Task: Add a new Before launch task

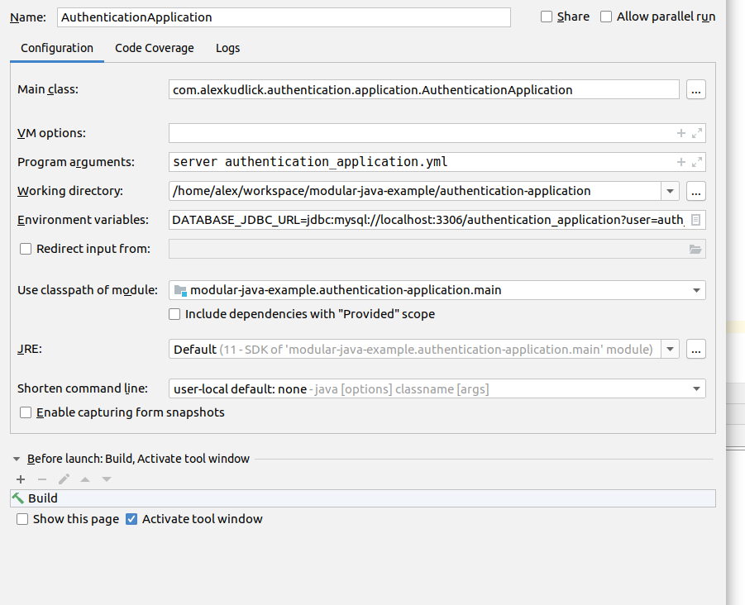Action: click(x=21, y=479)
